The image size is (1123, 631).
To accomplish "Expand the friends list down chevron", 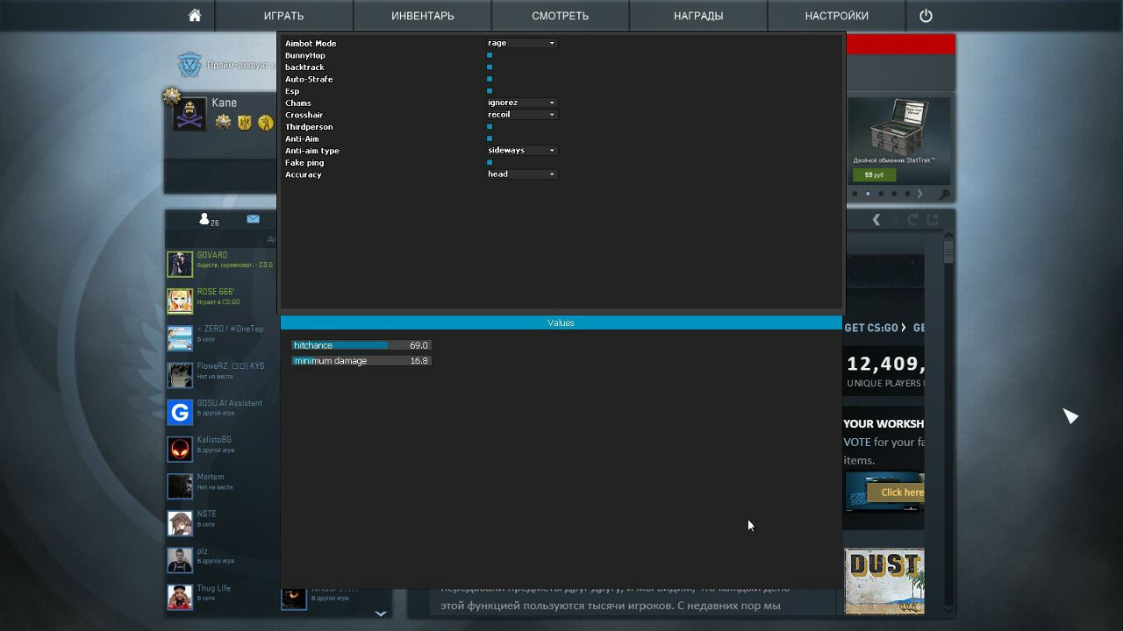I will click(x=381, y=613).
